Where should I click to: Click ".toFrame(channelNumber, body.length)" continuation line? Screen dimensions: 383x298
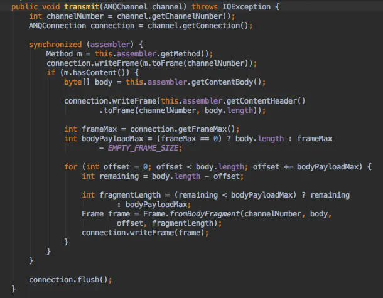(183, 110)
